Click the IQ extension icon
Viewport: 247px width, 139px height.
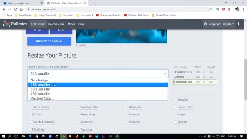tap(218, 9)
